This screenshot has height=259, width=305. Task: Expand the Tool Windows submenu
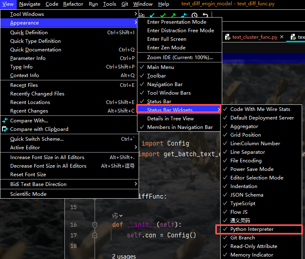click(x=69, y=14)
